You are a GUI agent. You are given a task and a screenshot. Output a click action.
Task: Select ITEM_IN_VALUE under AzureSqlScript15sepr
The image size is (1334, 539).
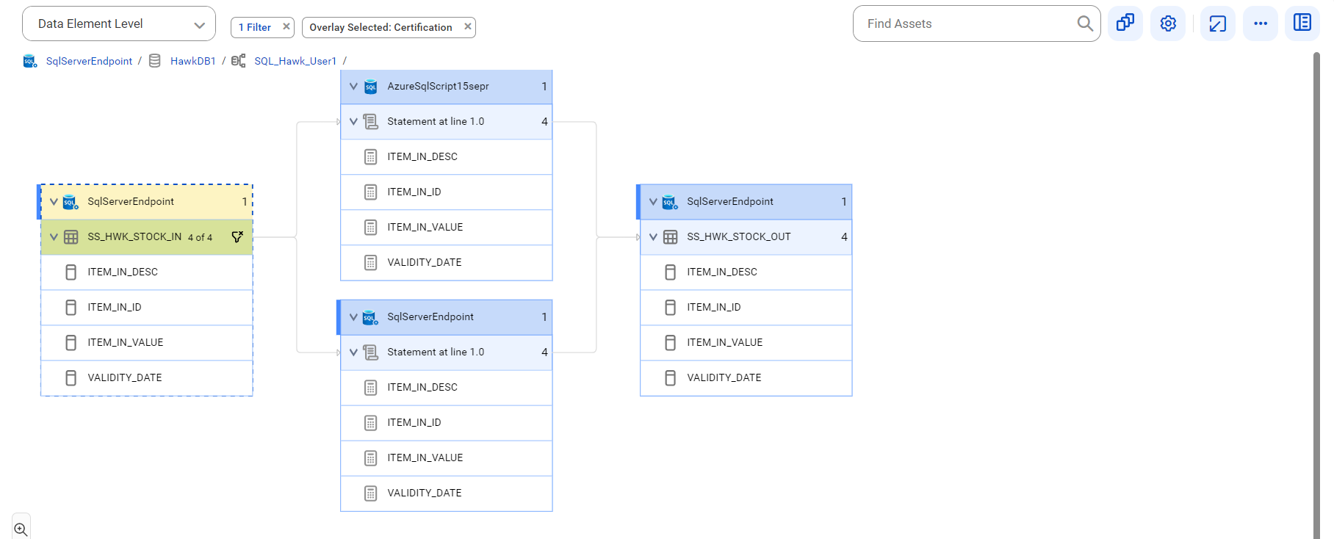[447, 228]
